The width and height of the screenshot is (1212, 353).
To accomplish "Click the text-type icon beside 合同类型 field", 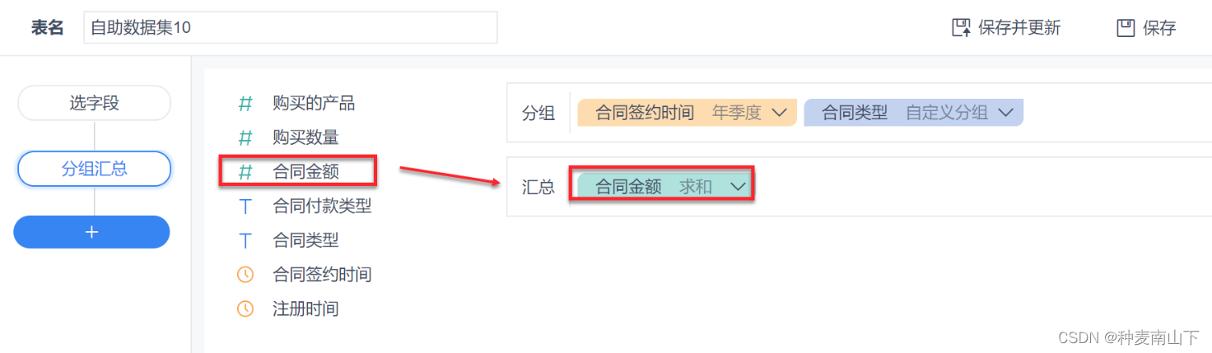I will [x=245, y=240].
